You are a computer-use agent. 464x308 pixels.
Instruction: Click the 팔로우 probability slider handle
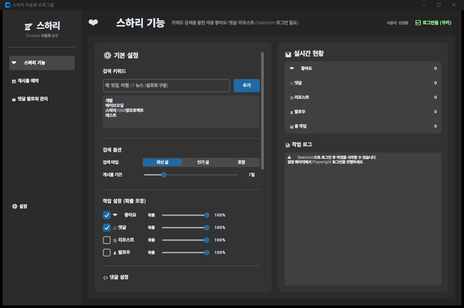207,253
